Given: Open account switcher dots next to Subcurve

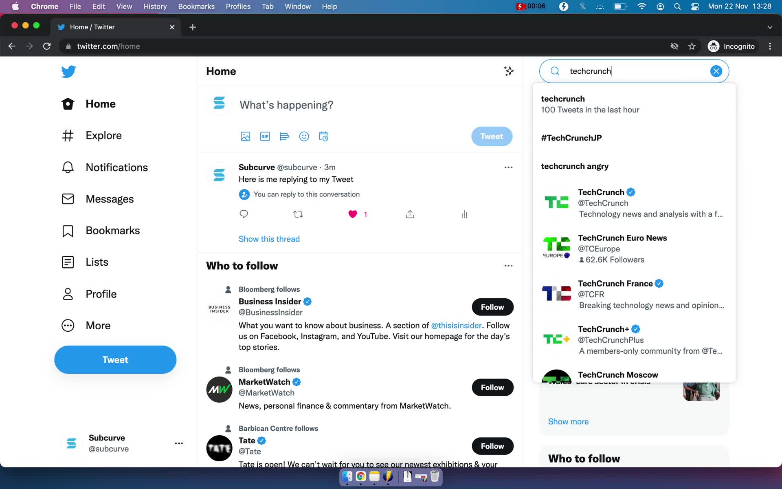Looking at the screenshot, I should click(x=179, y=443).
